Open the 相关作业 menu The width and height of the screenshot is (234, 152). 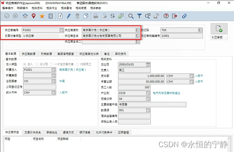[x=52, y=8]
